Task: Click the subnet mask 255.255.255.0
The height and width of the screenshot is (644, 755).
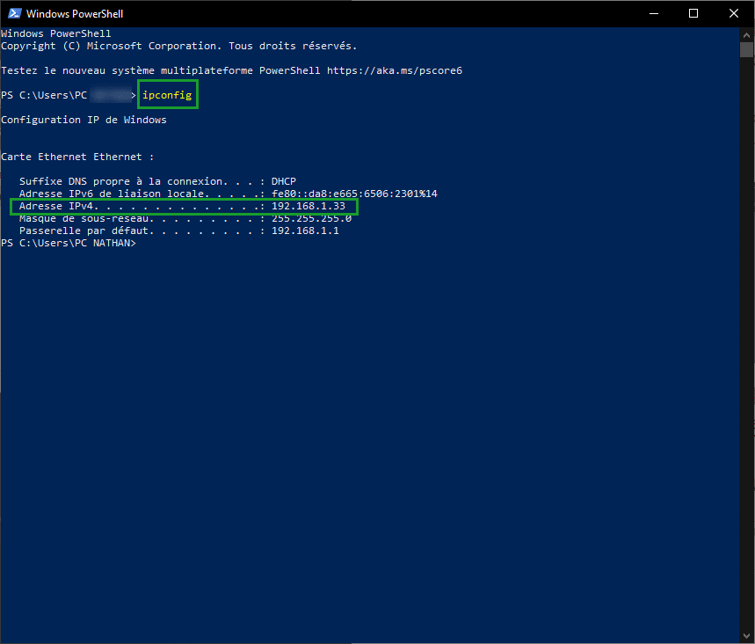Action: point(311,218)
